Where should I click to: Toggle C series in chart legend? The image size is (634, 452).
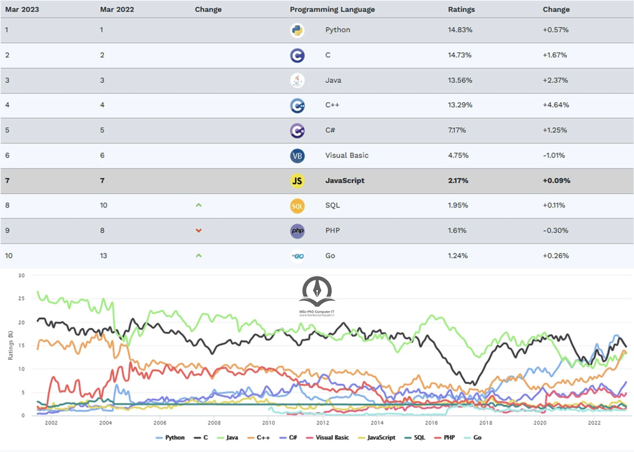click(201, 438)
